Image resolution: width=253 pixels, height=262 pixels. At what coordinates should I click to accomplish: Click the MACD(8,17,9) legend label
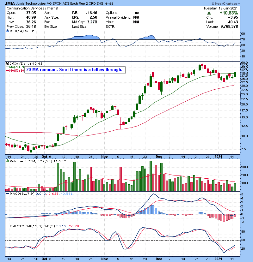(22, 194)
